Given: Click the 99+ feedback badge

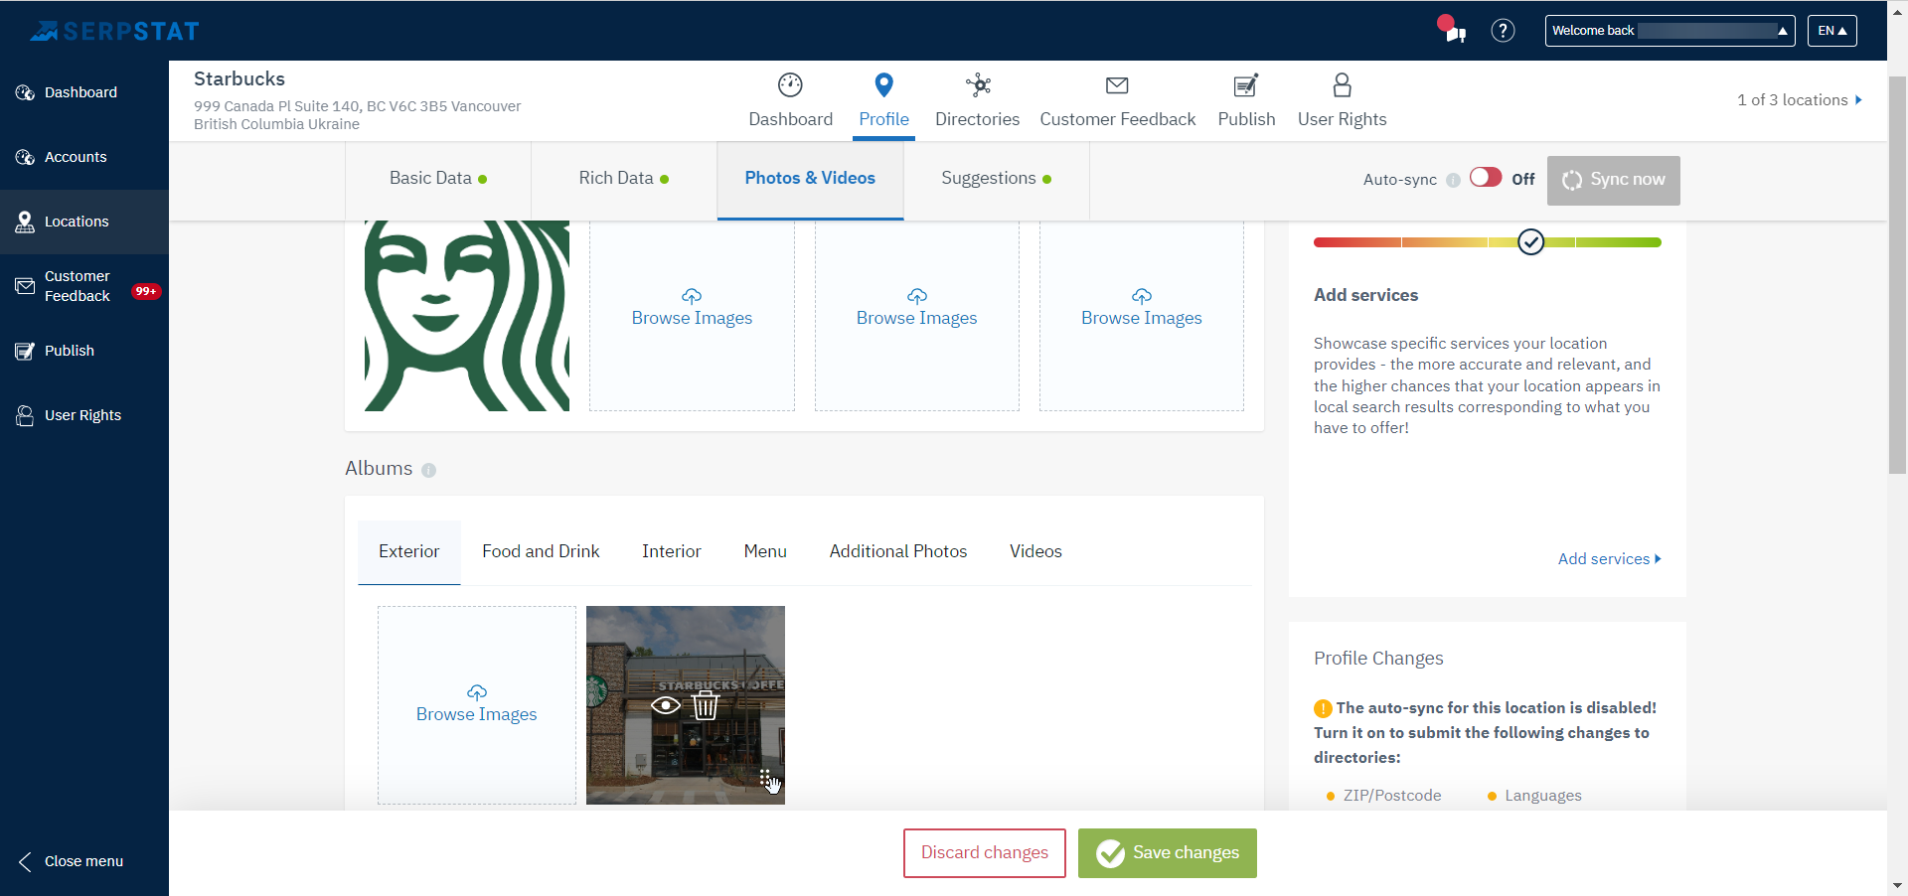Looking at the screenshot, I should click(146, 291).
